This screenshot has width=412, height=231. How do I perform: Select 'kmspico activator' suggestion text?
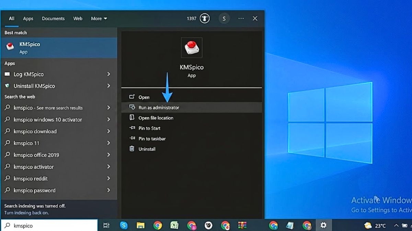[34, 167]
